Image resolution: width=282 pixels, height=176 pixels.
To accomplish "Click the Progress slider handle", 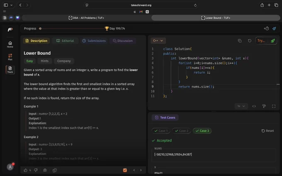I will click(40, 29).
